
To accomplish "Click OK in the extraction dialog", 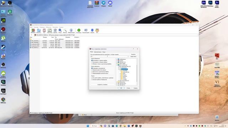I will pos(121,88).
